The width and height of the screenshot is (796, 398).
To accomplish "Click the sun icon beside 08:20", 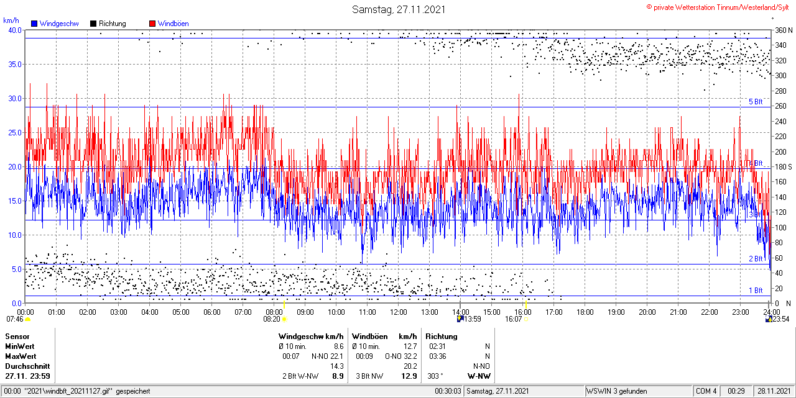I will [x=284, y=319].
